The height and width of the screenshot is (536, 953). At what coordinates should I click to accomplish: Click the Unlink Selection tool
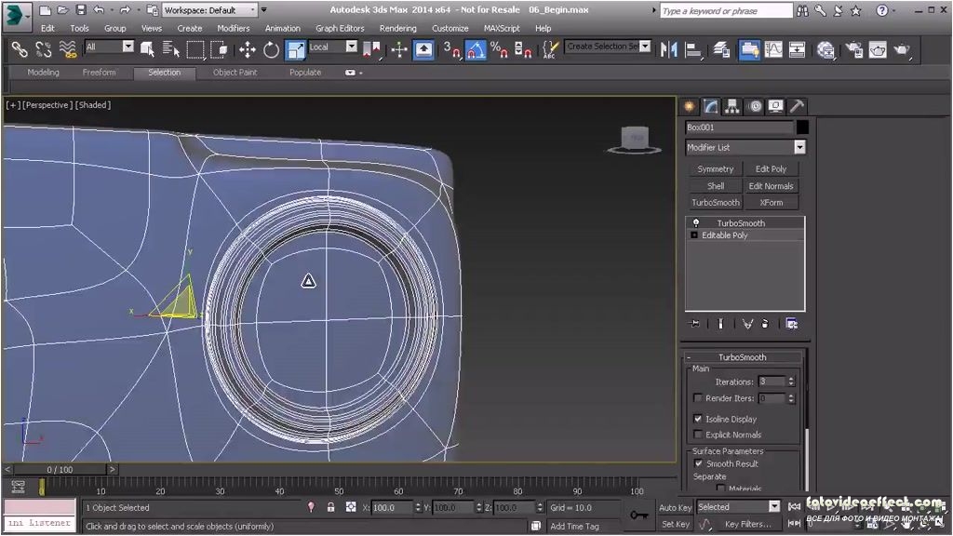[x=43, y=49]
